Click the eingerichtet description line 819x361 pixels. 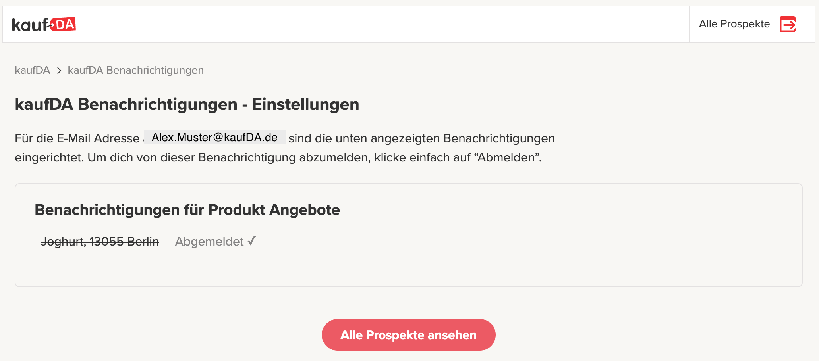point(278,157)
